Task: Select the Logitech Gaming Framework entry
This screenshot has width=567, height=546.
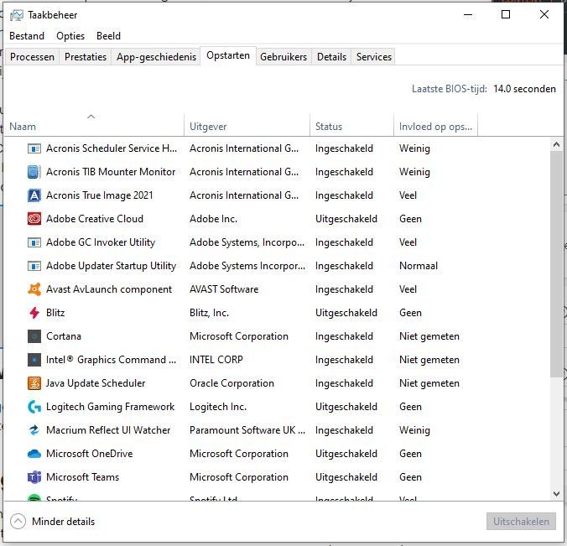Action: pos(110,407)
